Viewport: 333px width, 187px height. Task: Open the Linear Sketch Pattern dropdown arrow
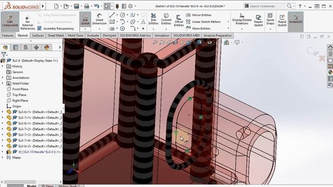click(228, 22)
